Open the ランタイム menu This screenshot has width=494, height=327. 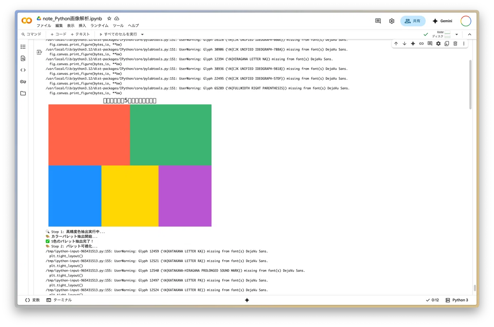[100, 26]
